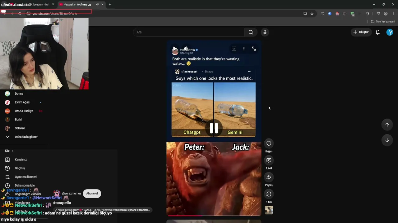
Task: Pause the Short with the center pause overlay
Action: 214,128
